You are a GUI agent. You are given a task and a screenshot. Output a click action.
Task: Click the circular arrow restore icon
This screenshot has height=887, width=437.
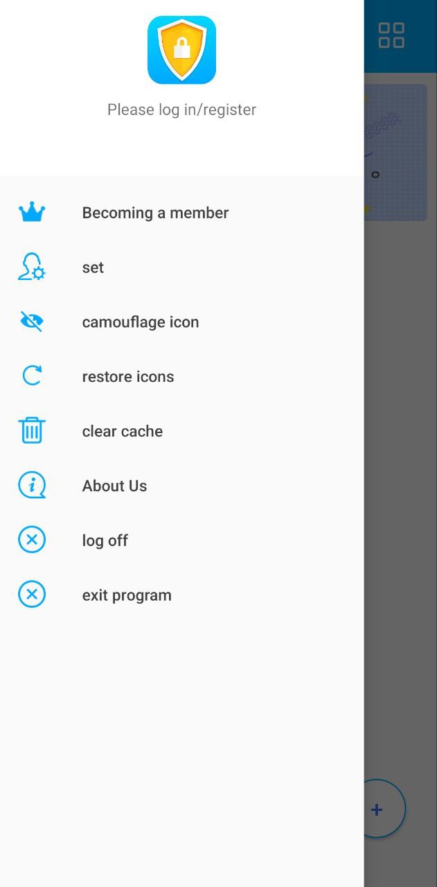(32, 376)
